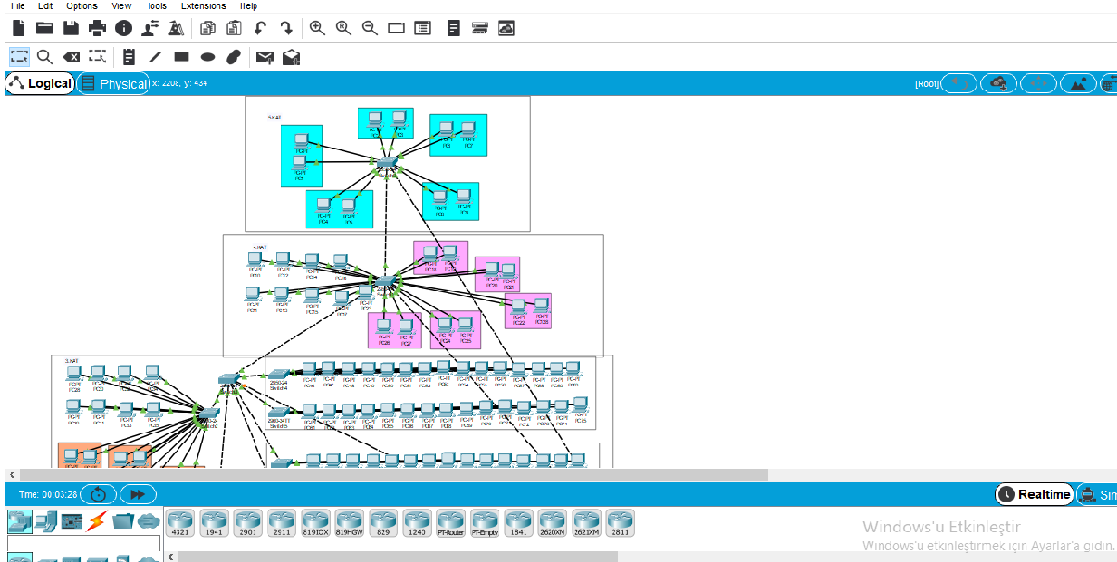The height and width of the screenshot is (562, 1117).
Task: Click the Zoom In icon
Action: point(317,28)
